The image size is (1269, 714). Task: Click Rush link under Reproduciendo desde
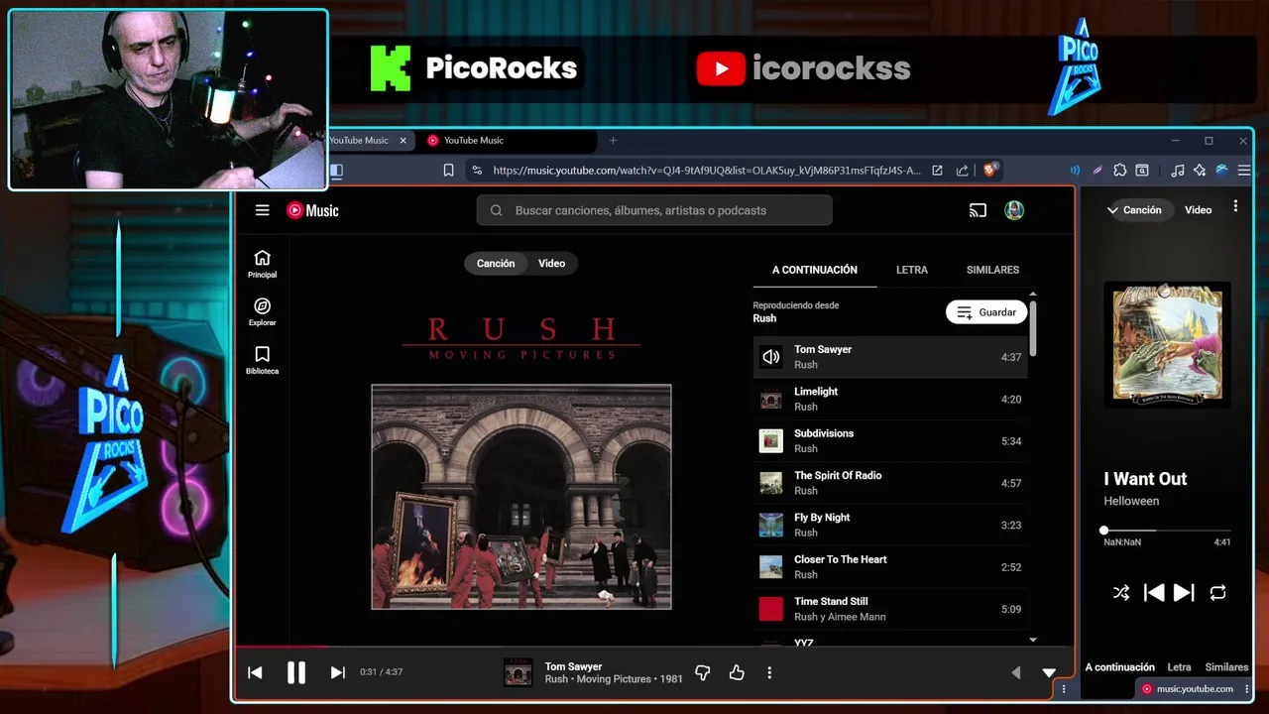tap(764, 318)
